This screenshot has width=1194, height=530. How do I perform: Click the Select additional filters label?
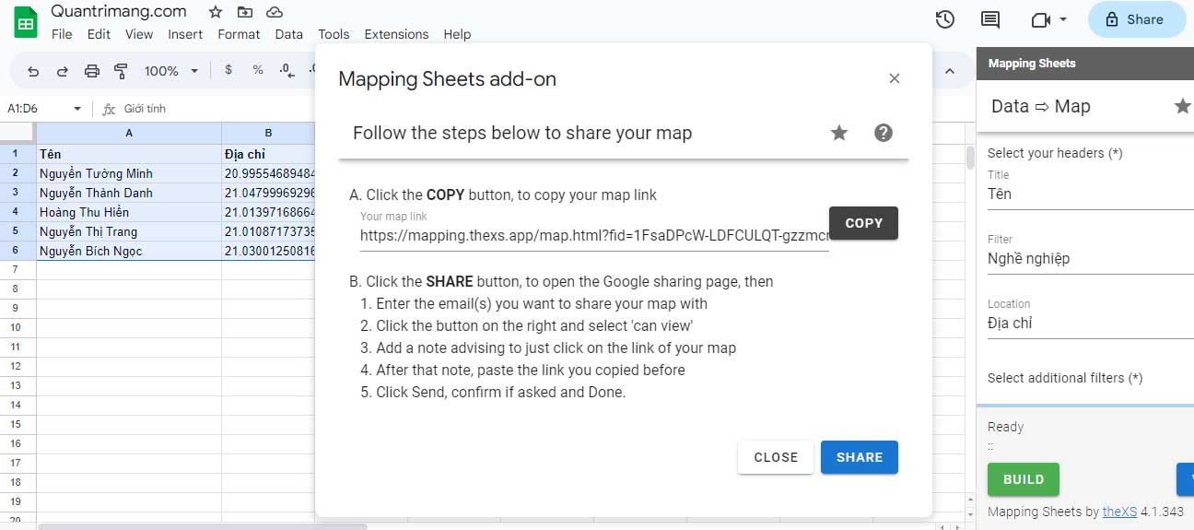coord(1065,378)
